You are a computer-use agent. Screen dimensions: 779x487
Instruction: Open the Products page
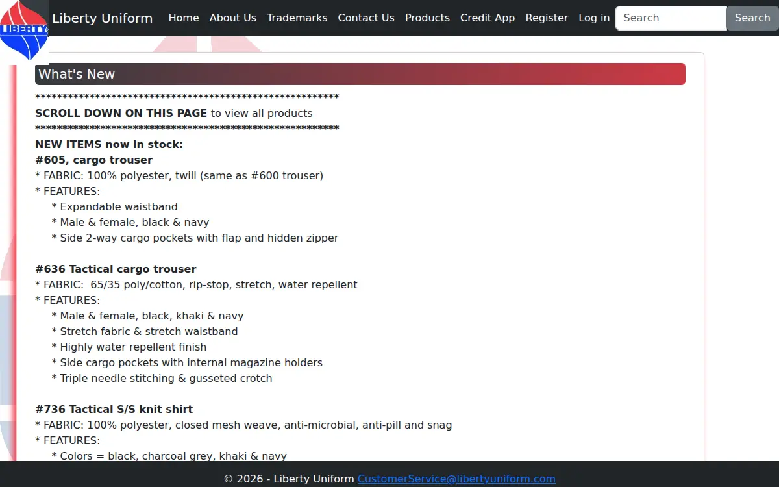point(427,18)
